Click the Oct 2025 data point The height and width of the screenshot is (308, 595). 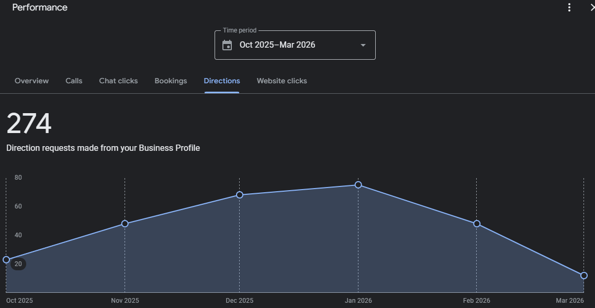6,260
